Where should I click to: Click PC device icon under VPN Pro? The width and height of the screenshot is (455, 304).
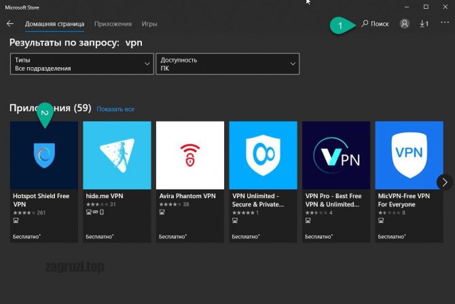pyautogui.click(x=308, y=221)
